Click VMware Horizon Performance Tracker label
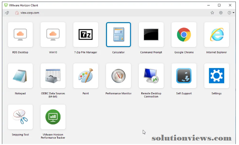Image resolution: width=239 pixels, height=145 pixels. click(53, 136)
